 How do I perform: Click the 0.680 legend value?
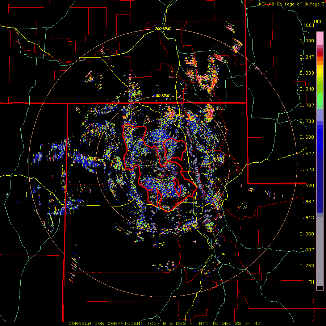click(x=307, y=137)
